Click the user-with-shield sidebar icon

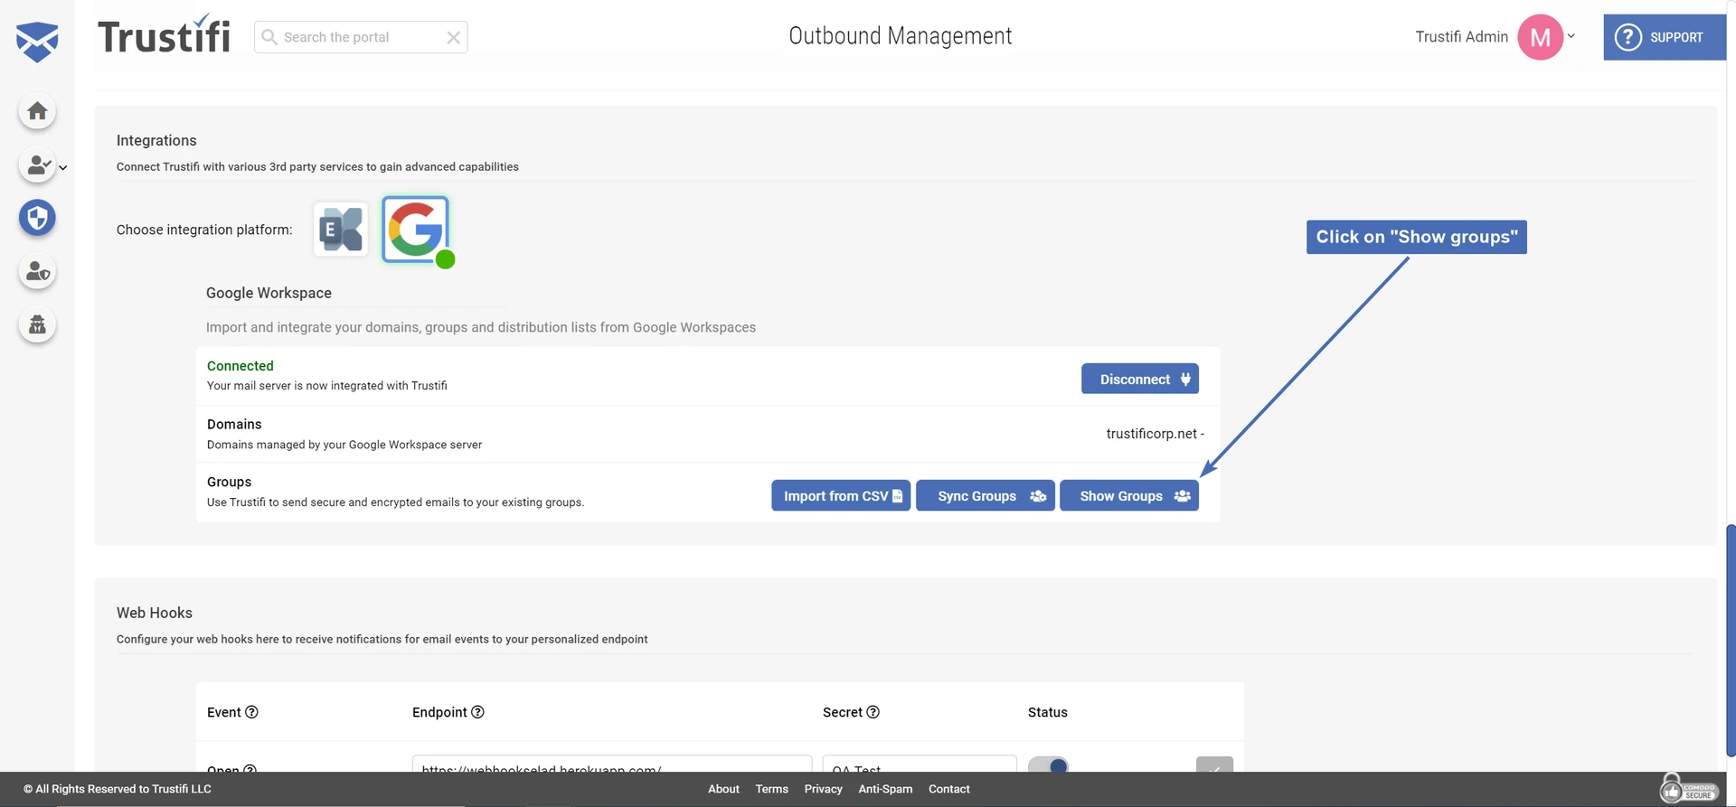[x=37, y=271]
